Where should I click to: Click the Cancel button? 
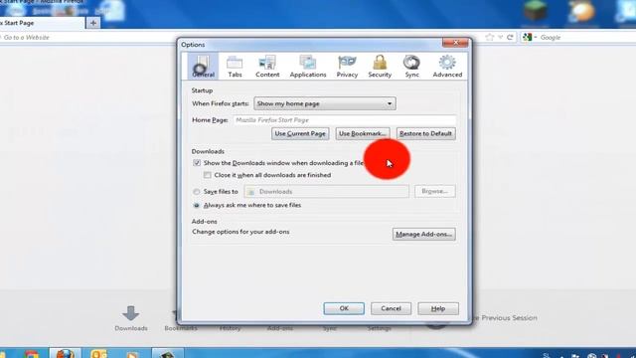pyautogui.click(x=391, y=308)
